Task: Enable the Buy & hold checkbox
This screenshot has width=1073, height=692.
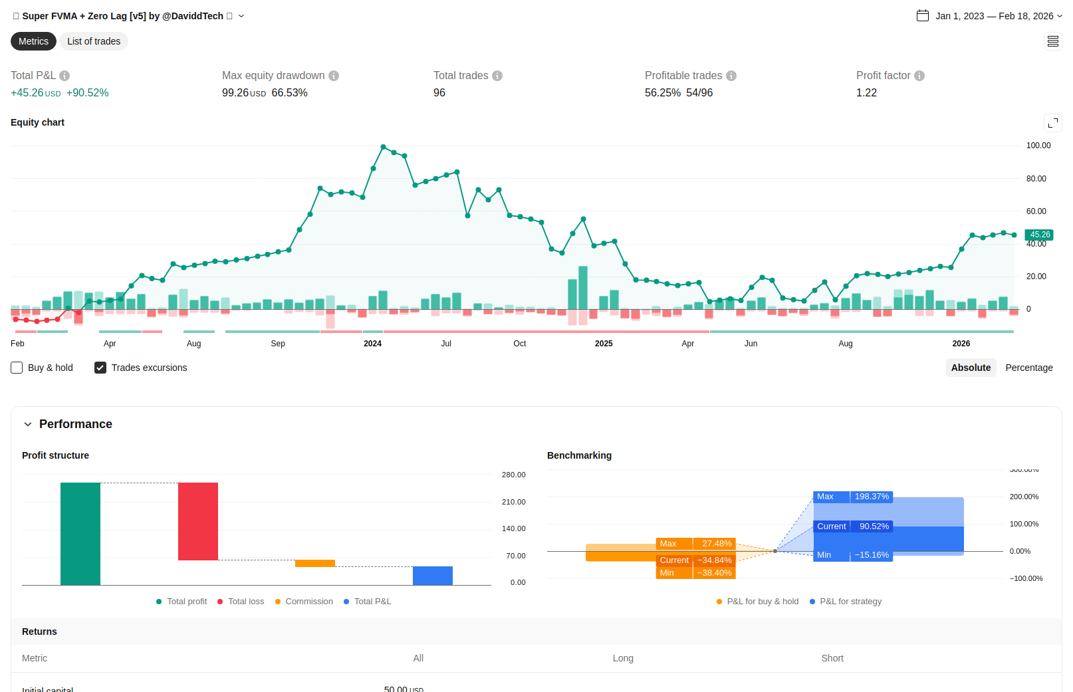Action: [17, 368]
